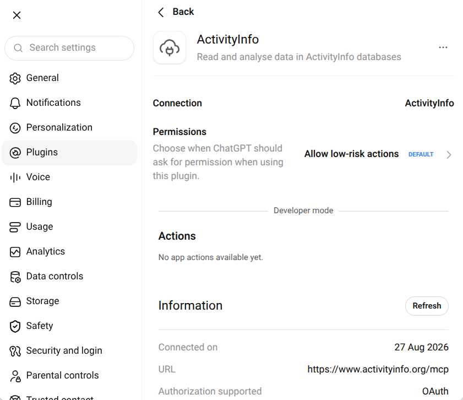Image resolution: width=463 pixels, height=400 pixels.
Task: Click the ActivityInfo plugin title
Action: pos(228,40)
